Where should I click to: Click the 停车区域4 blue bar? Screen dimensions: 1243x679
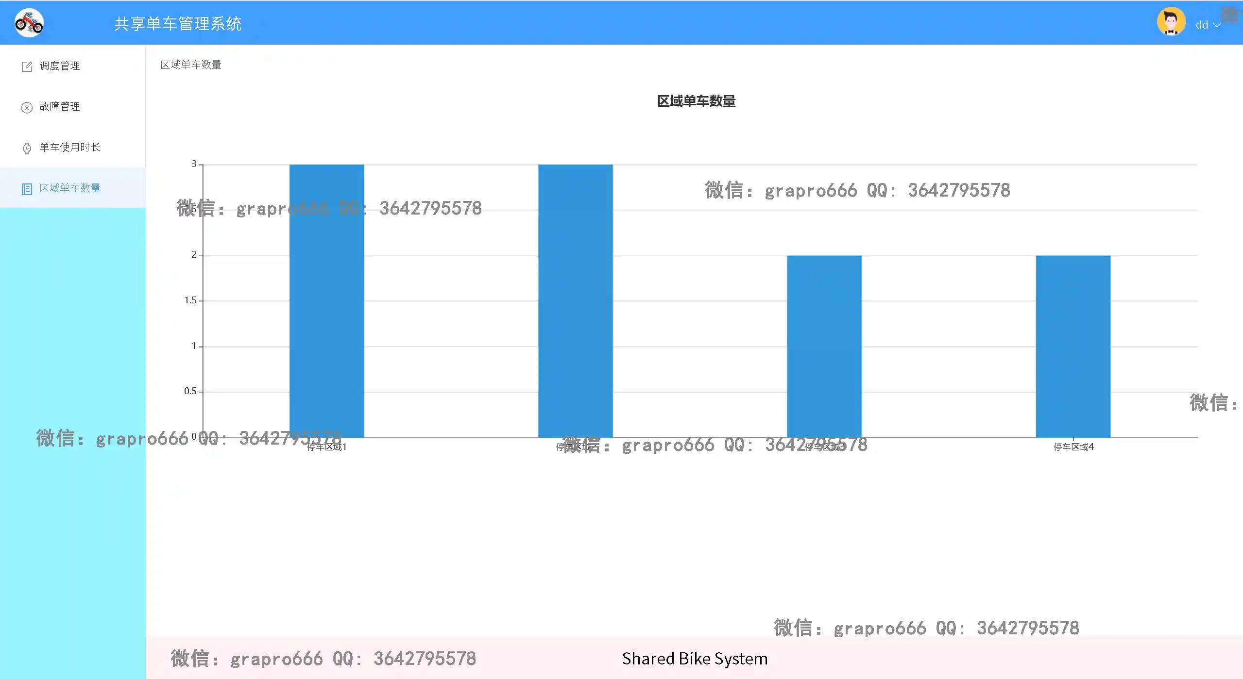tap(1073, 347)
